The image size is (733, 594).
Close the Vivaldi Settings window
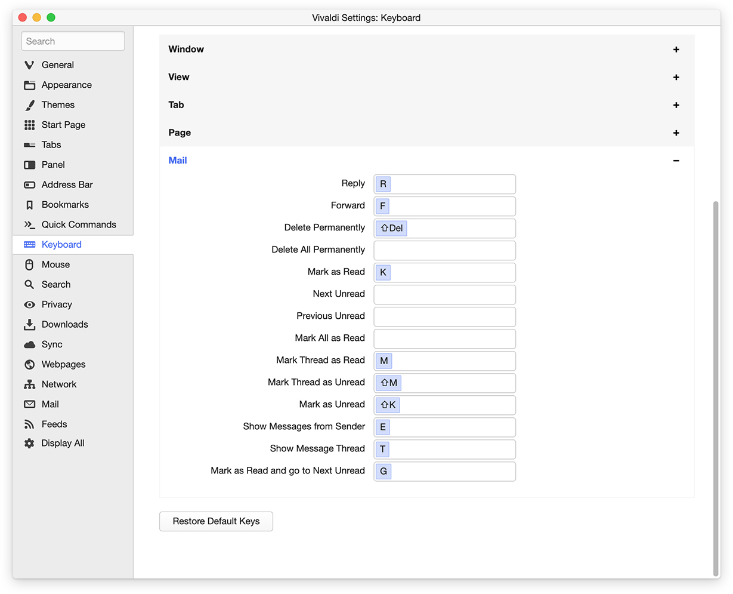pos(23,17)
